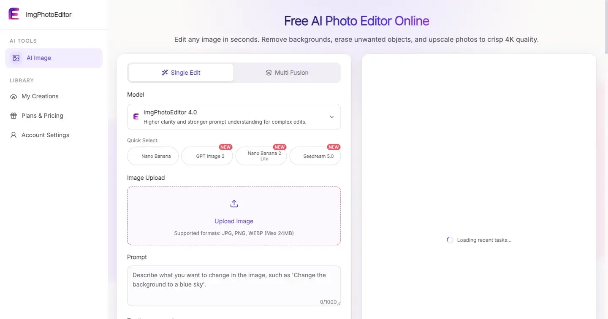The height and width of the screenshot is (319, 608).
Task: Open the ImgPhotoEditor 4.0 model selector
Action: click(x=234, y=117)
